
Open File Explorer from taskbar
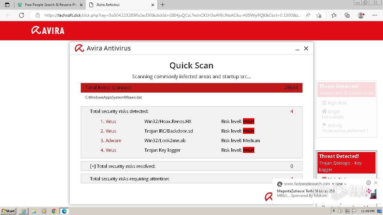(x=34, y=211)
